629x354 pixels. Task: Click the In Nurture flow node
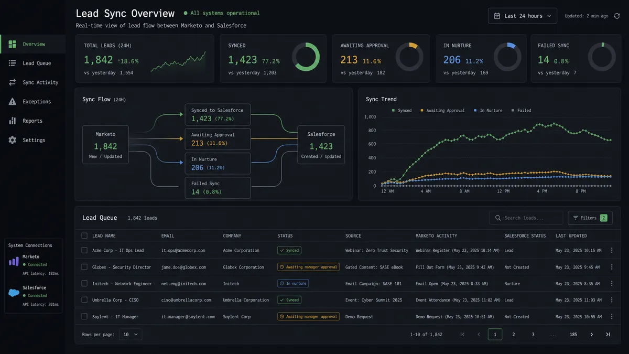pyautogui.click(x=218, y=164)
